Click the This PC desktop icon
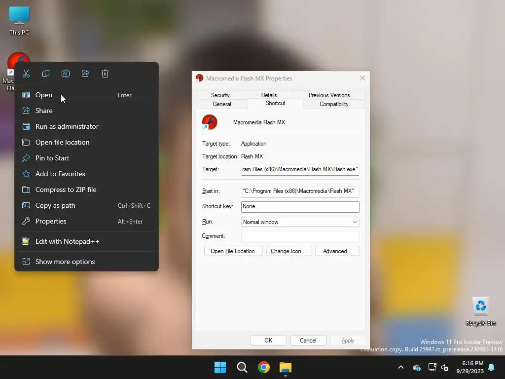 [x=19, y=20]
